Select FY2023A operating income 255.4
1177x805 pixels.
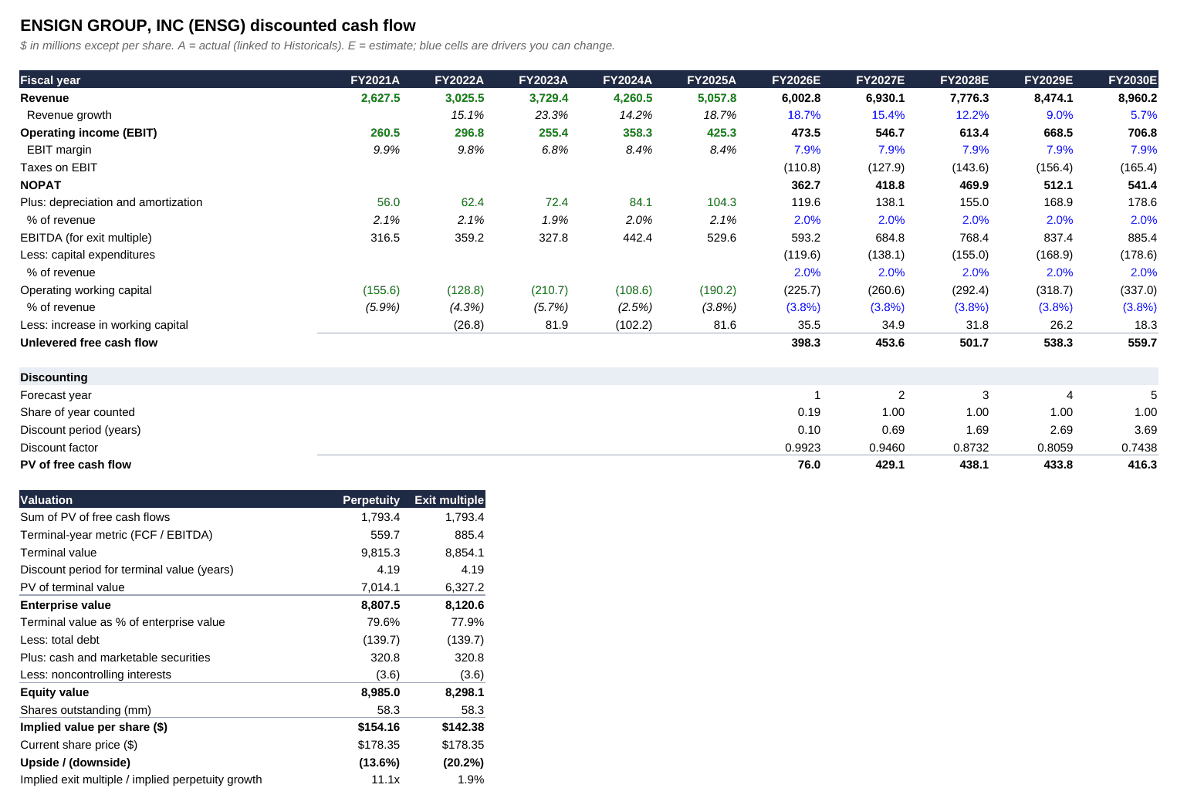553,133
